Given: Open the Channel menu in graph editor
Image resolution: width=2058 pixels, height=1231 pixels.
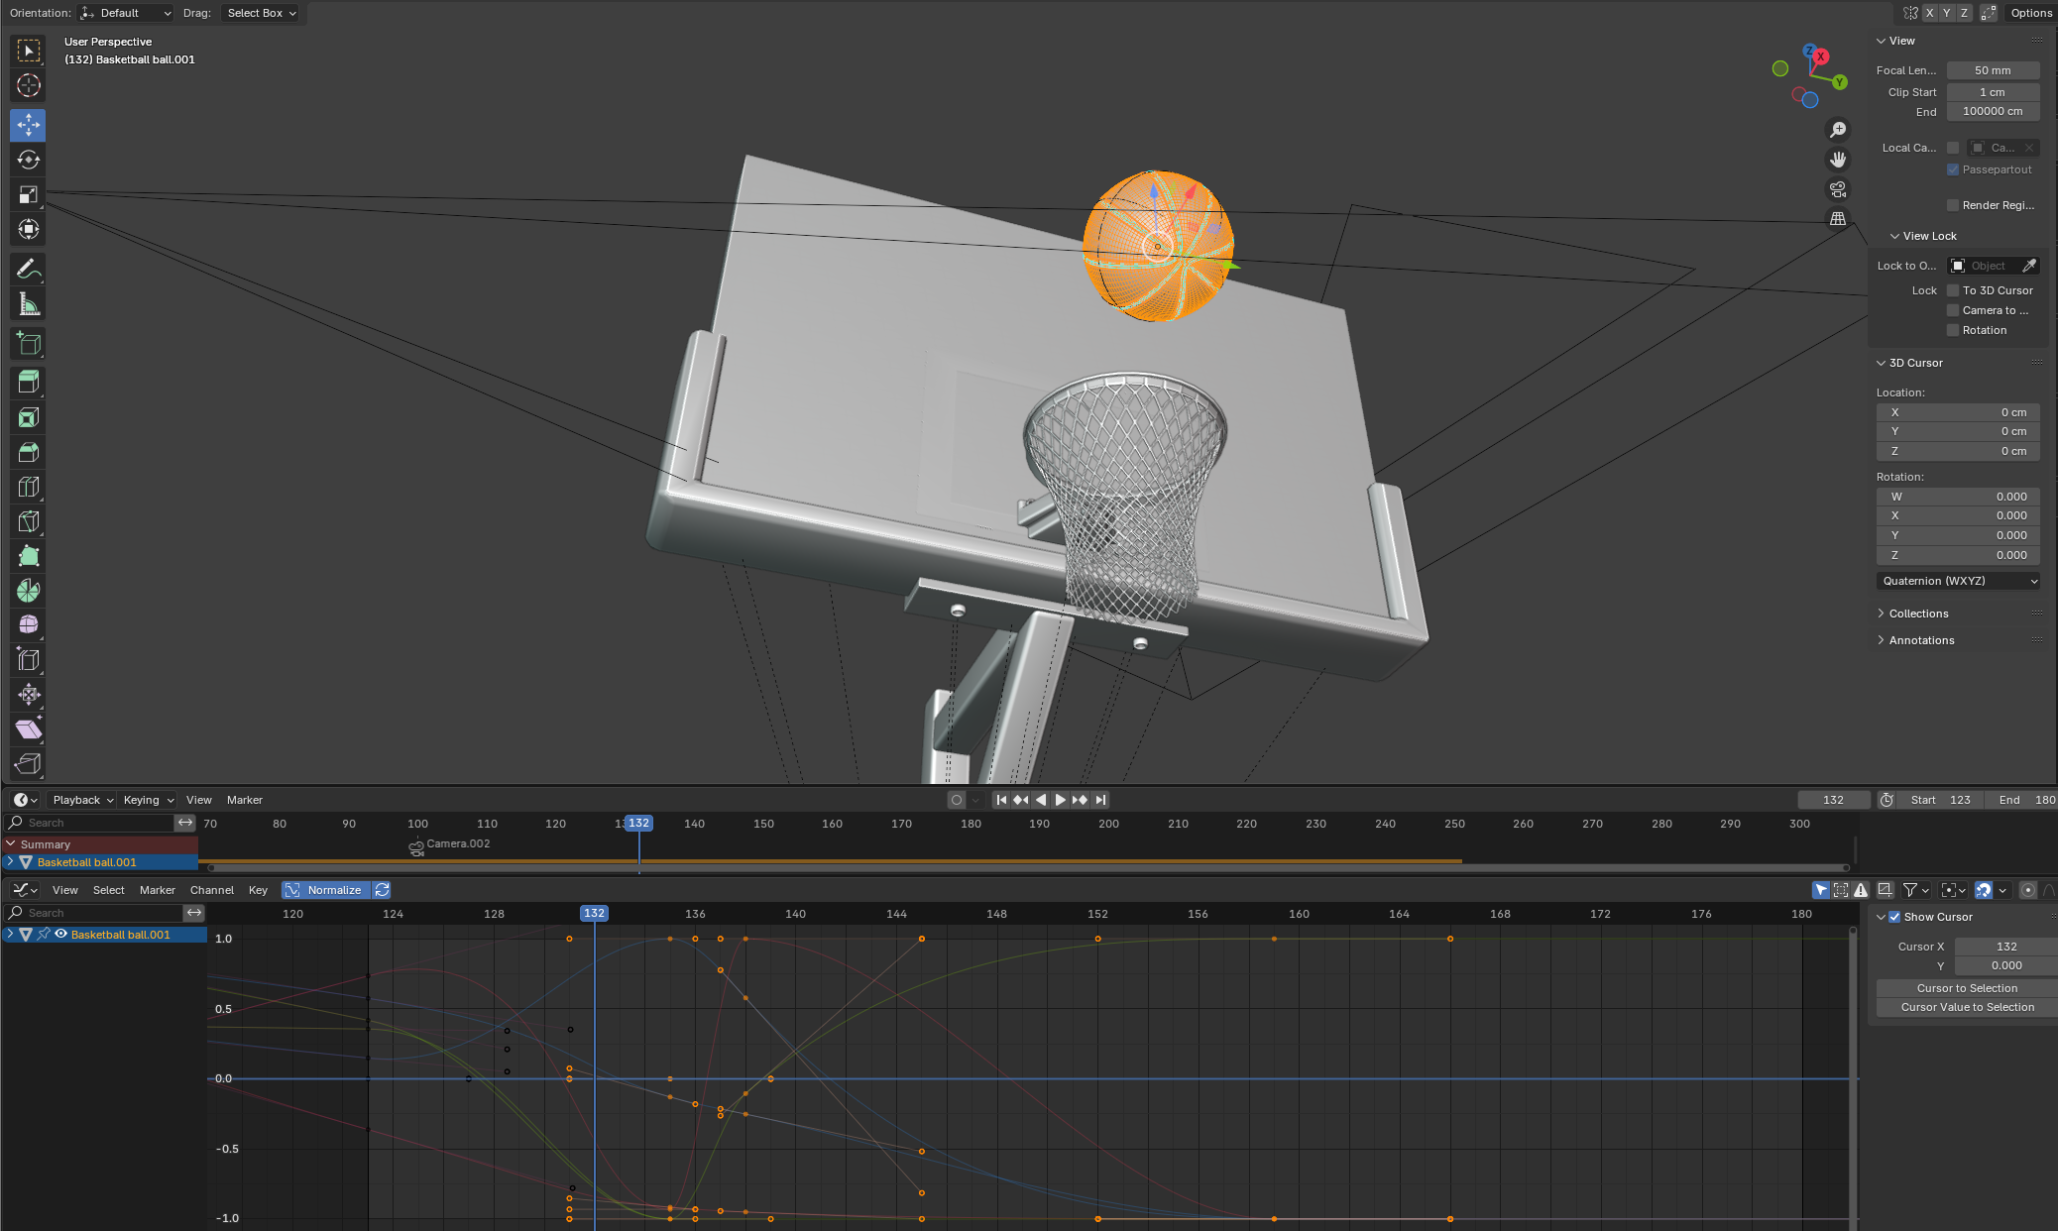Looking at the screenshot, I should [212, 890].
